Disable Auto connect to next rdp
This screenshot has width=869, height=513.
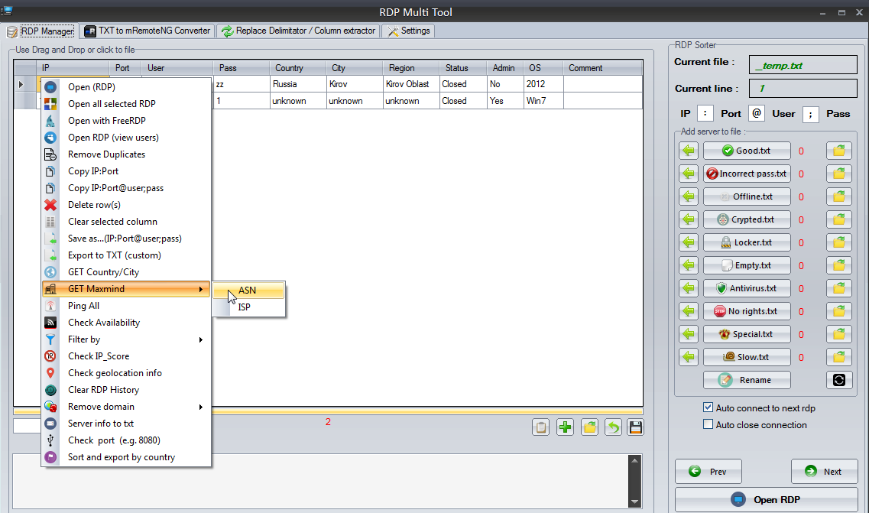[708, 408]
